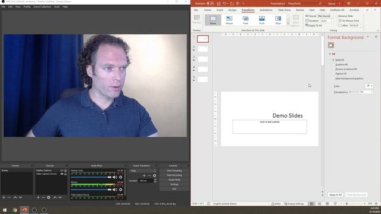Open the Slide Show ribbon tab
Viewport: 381px width, 214px height.
click(x=284, y=10)
